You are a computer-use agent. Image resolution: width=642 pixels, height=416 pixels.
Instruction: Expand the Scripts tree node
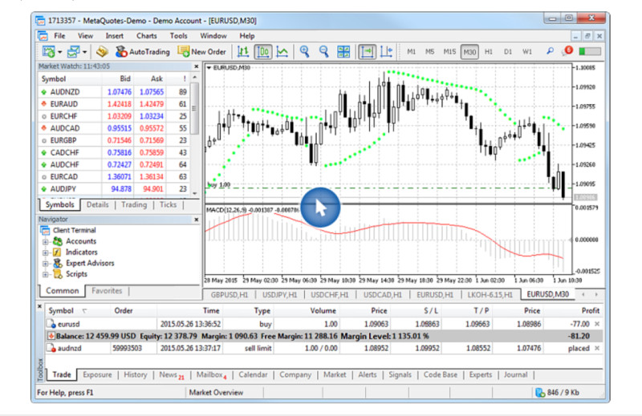46,274
